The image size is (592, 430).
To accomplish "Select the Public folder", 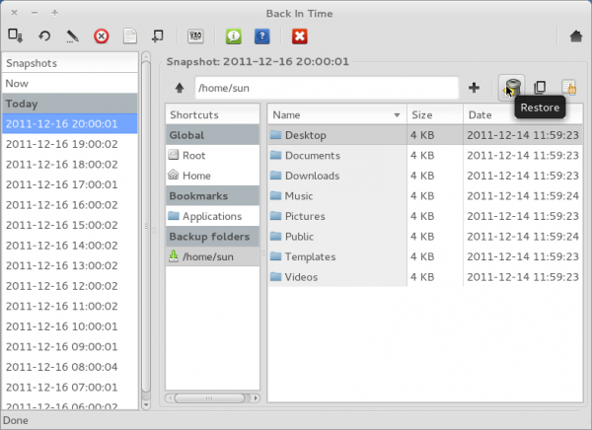I will click(425, 237).
